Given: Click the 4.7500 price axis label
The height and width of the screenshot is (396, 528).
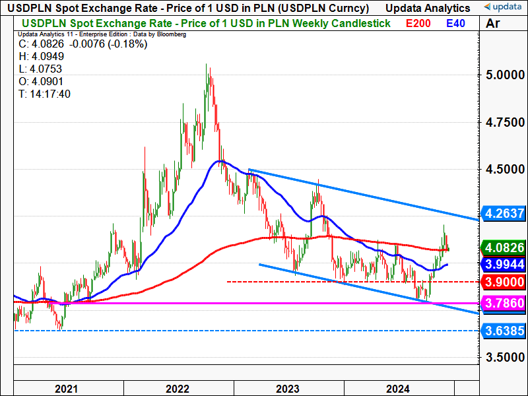Looking at the screenshot, I should coord(505,122).
